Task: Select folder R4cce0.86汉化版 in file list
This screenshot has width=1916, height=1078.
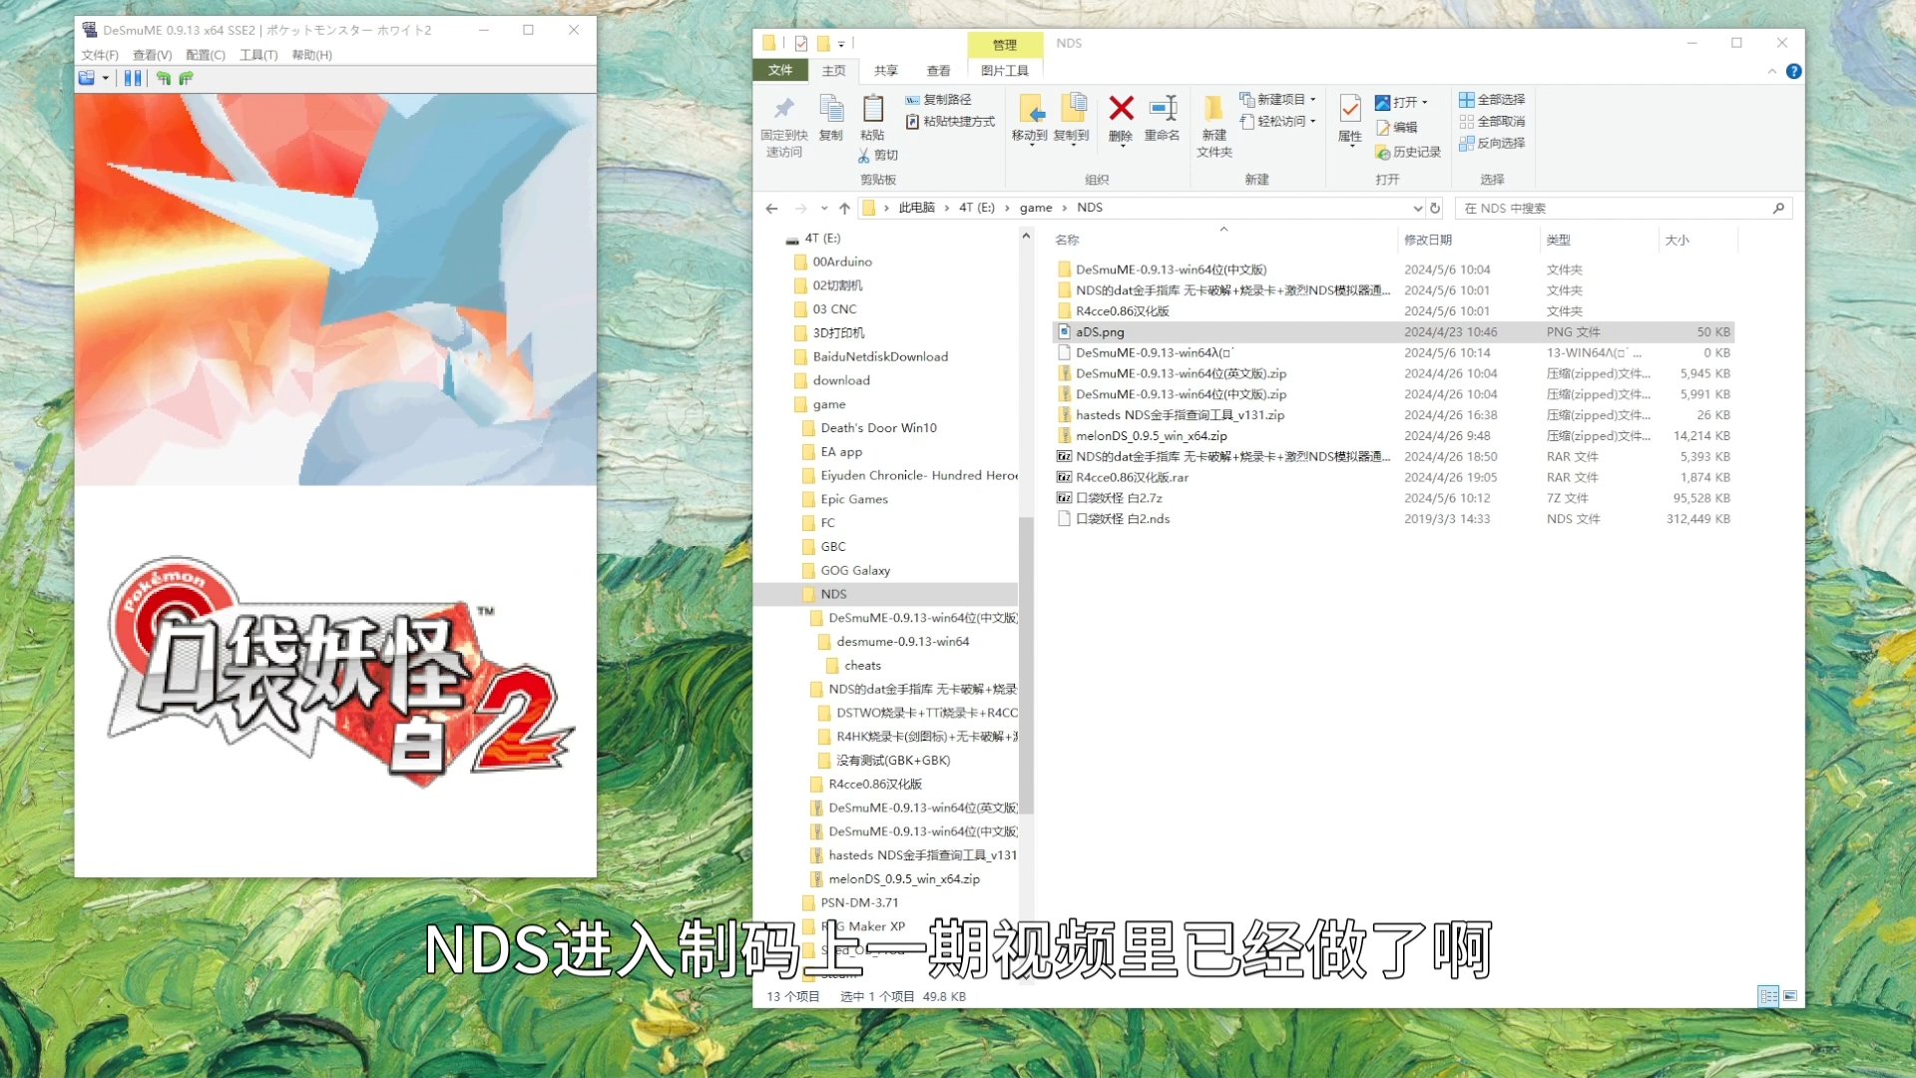Action: tap(1123, 311)
